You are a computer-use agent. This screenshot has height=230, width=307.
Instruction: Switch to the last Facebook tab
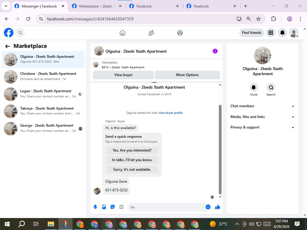coord(211,6)
